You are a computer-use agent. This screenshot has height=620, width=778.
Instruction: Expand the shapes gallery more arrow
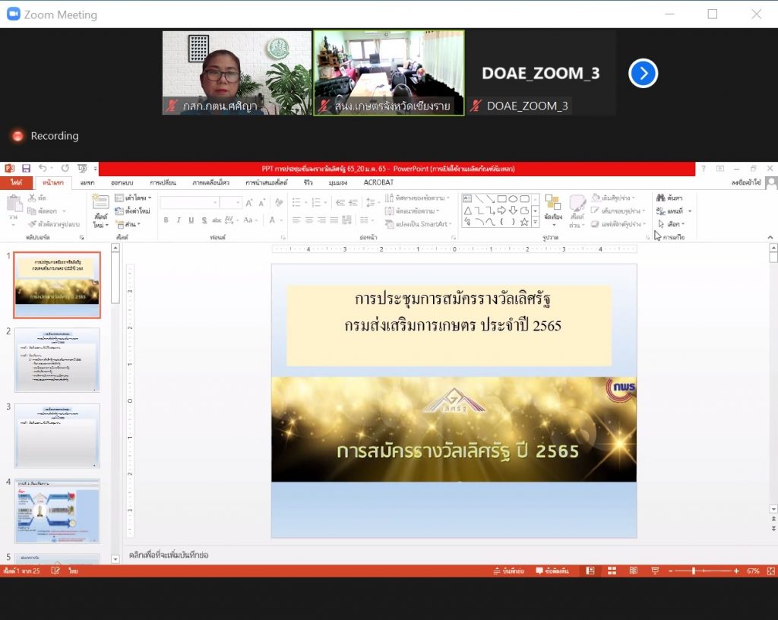pyautogui.click(x=536, y=223)
